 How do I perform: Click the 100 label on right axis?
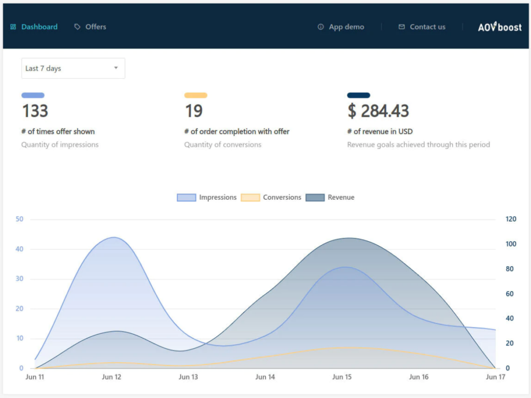pos(511,244)
